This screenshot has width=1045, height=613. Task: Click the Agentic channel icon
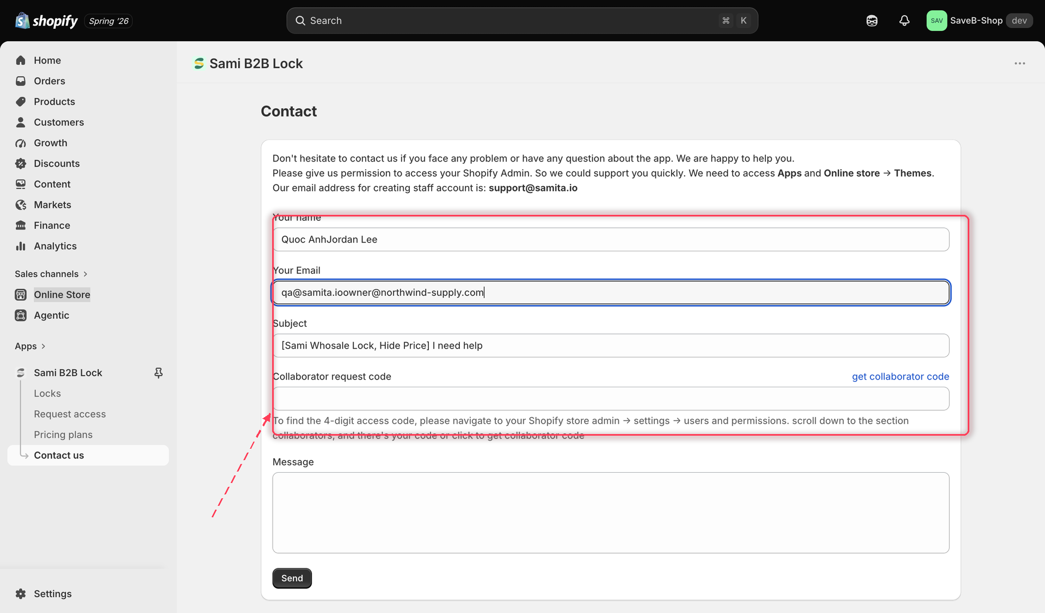(21, 315)
